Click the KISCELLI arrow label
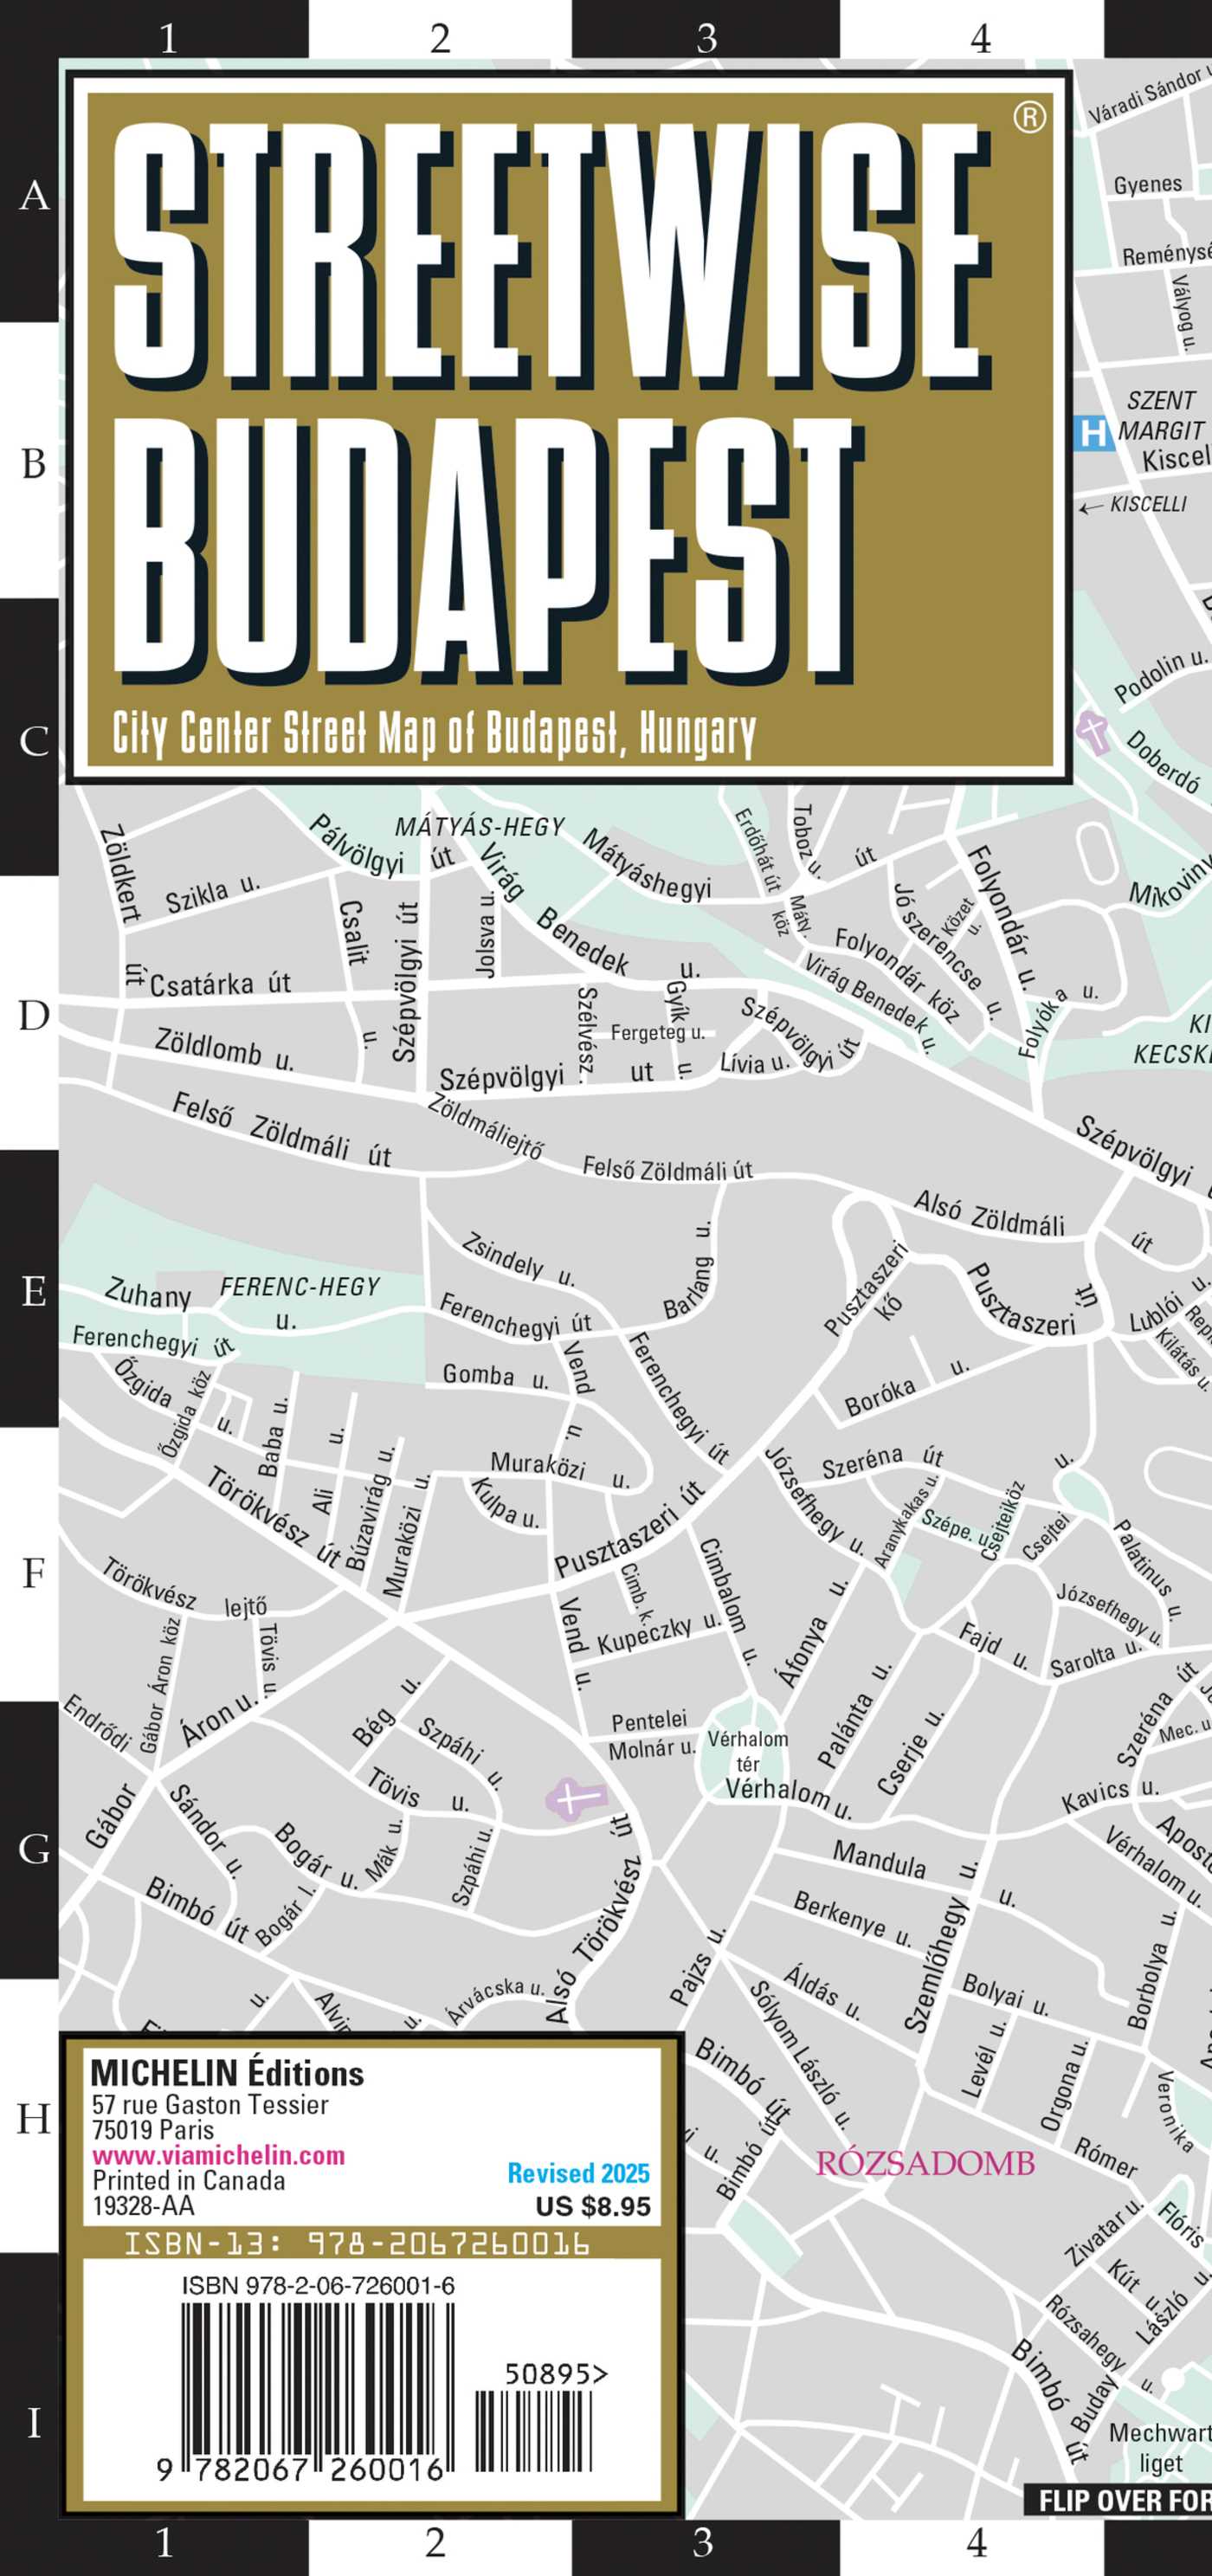This screenshot has height=2576, width=1212. [x=1134, y=504]
